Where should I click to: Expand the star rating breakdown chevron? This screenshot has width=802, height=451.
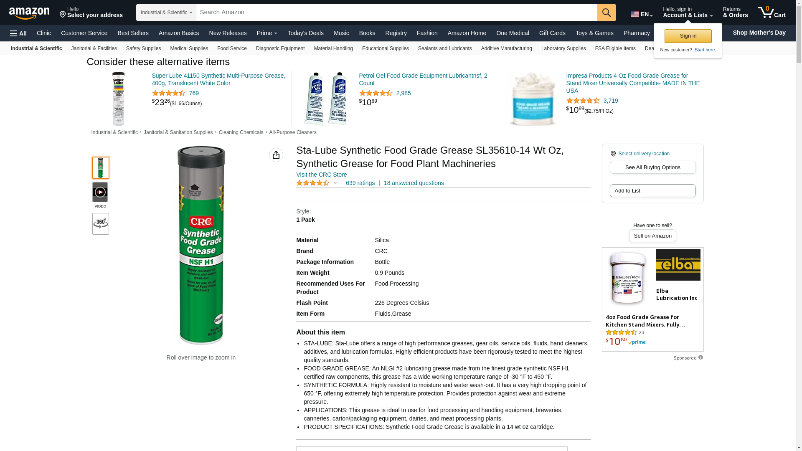pyautogui.click(x=335, y=183)
